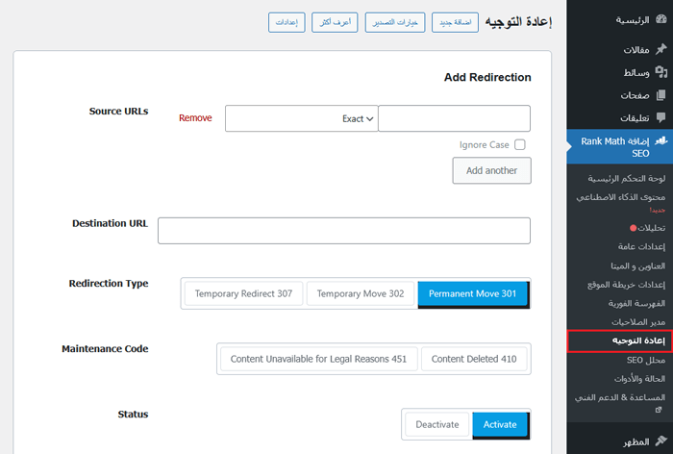The height and width of the screenshot is (454, 673).
Task: Go to تحليلات submenu item
Action: [651, 228]
